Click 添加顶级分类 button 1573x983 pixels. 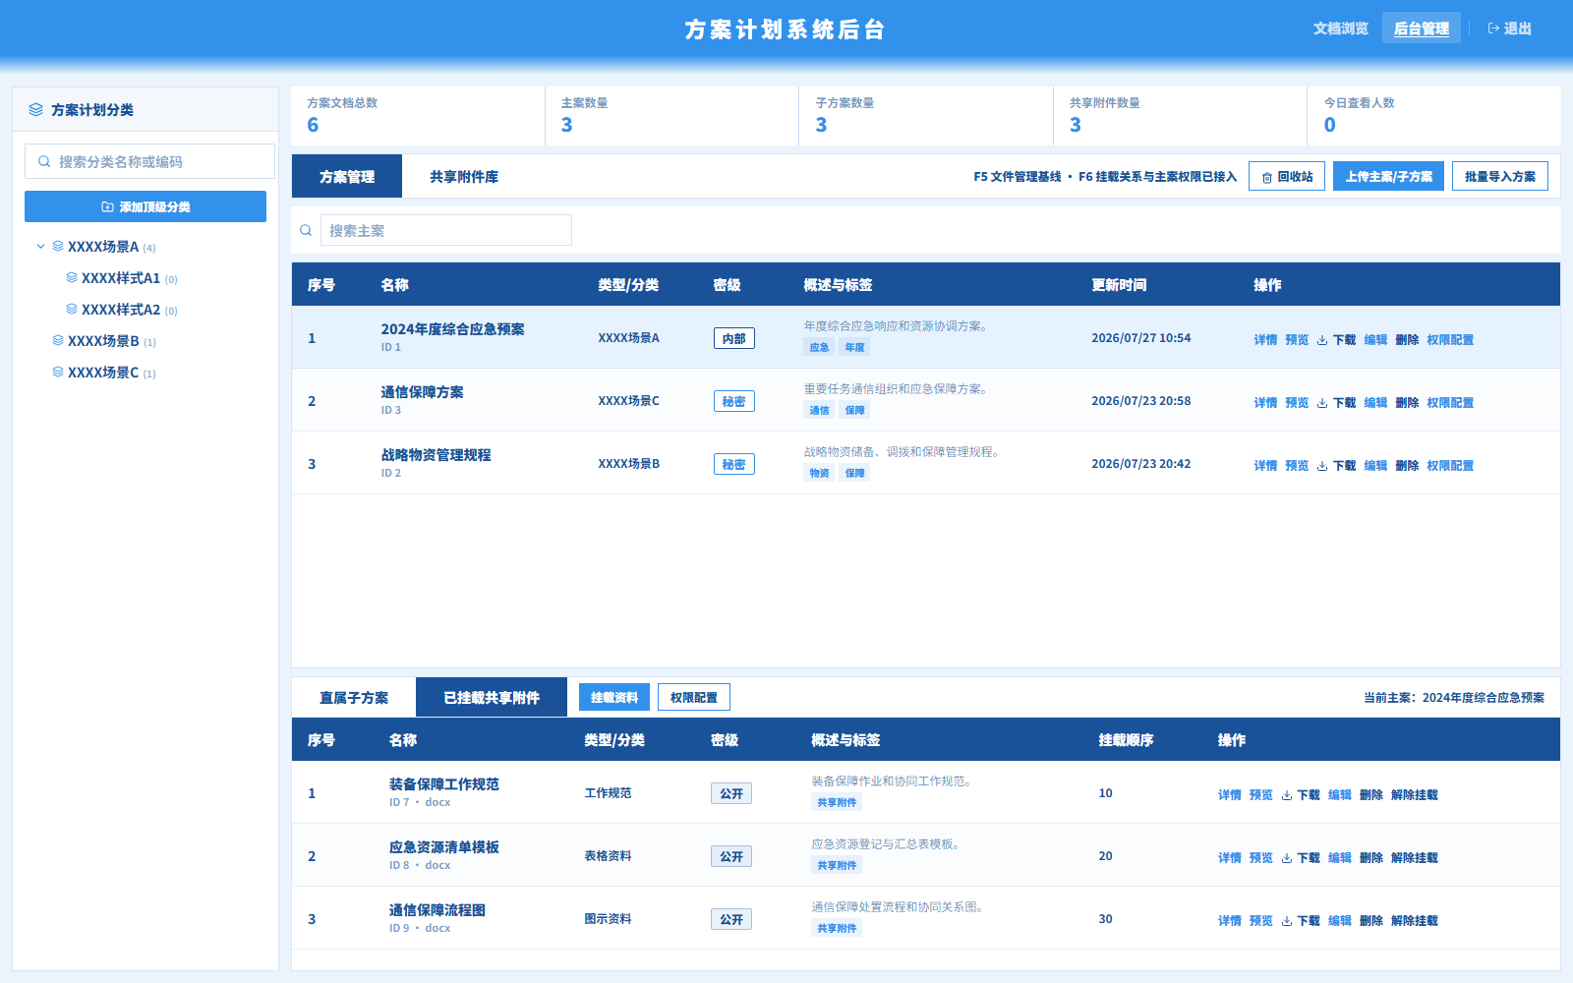[146, 206]
